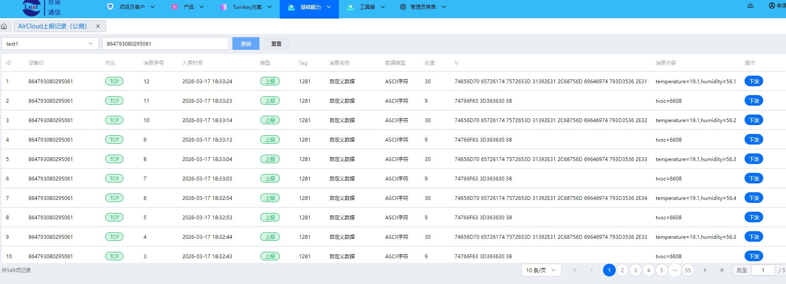Click cell 2026-03-17 18:33:24
Screen dimensions: 786x284
tap(207, 81)
